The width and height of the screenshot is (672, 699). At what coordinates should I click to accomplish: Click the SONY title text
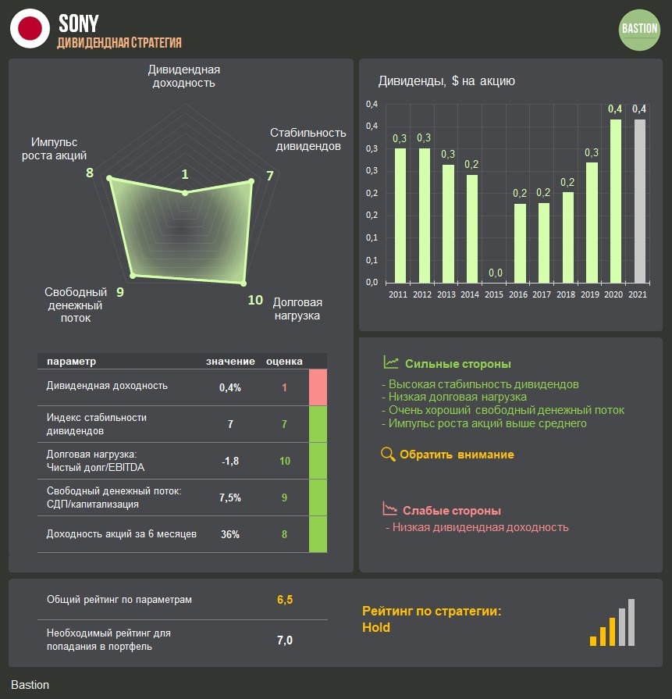point(78,23)
